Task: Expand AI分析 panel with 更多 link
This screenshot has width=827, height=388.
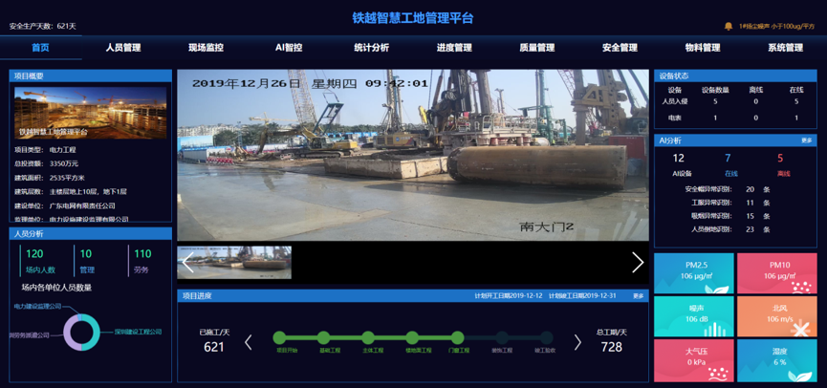Action: 806,140
